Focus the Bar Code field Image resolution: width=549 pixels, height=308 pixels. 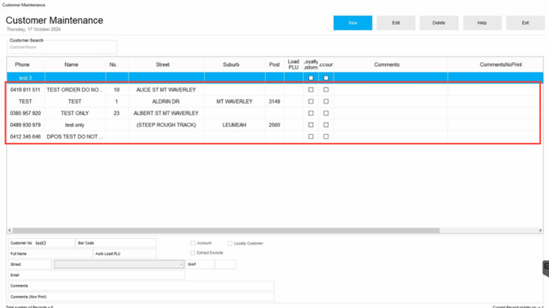[116, 243]
